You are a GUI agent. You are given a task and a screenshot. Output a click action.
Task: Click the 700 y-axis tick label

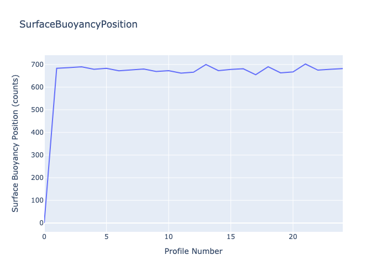36,65
